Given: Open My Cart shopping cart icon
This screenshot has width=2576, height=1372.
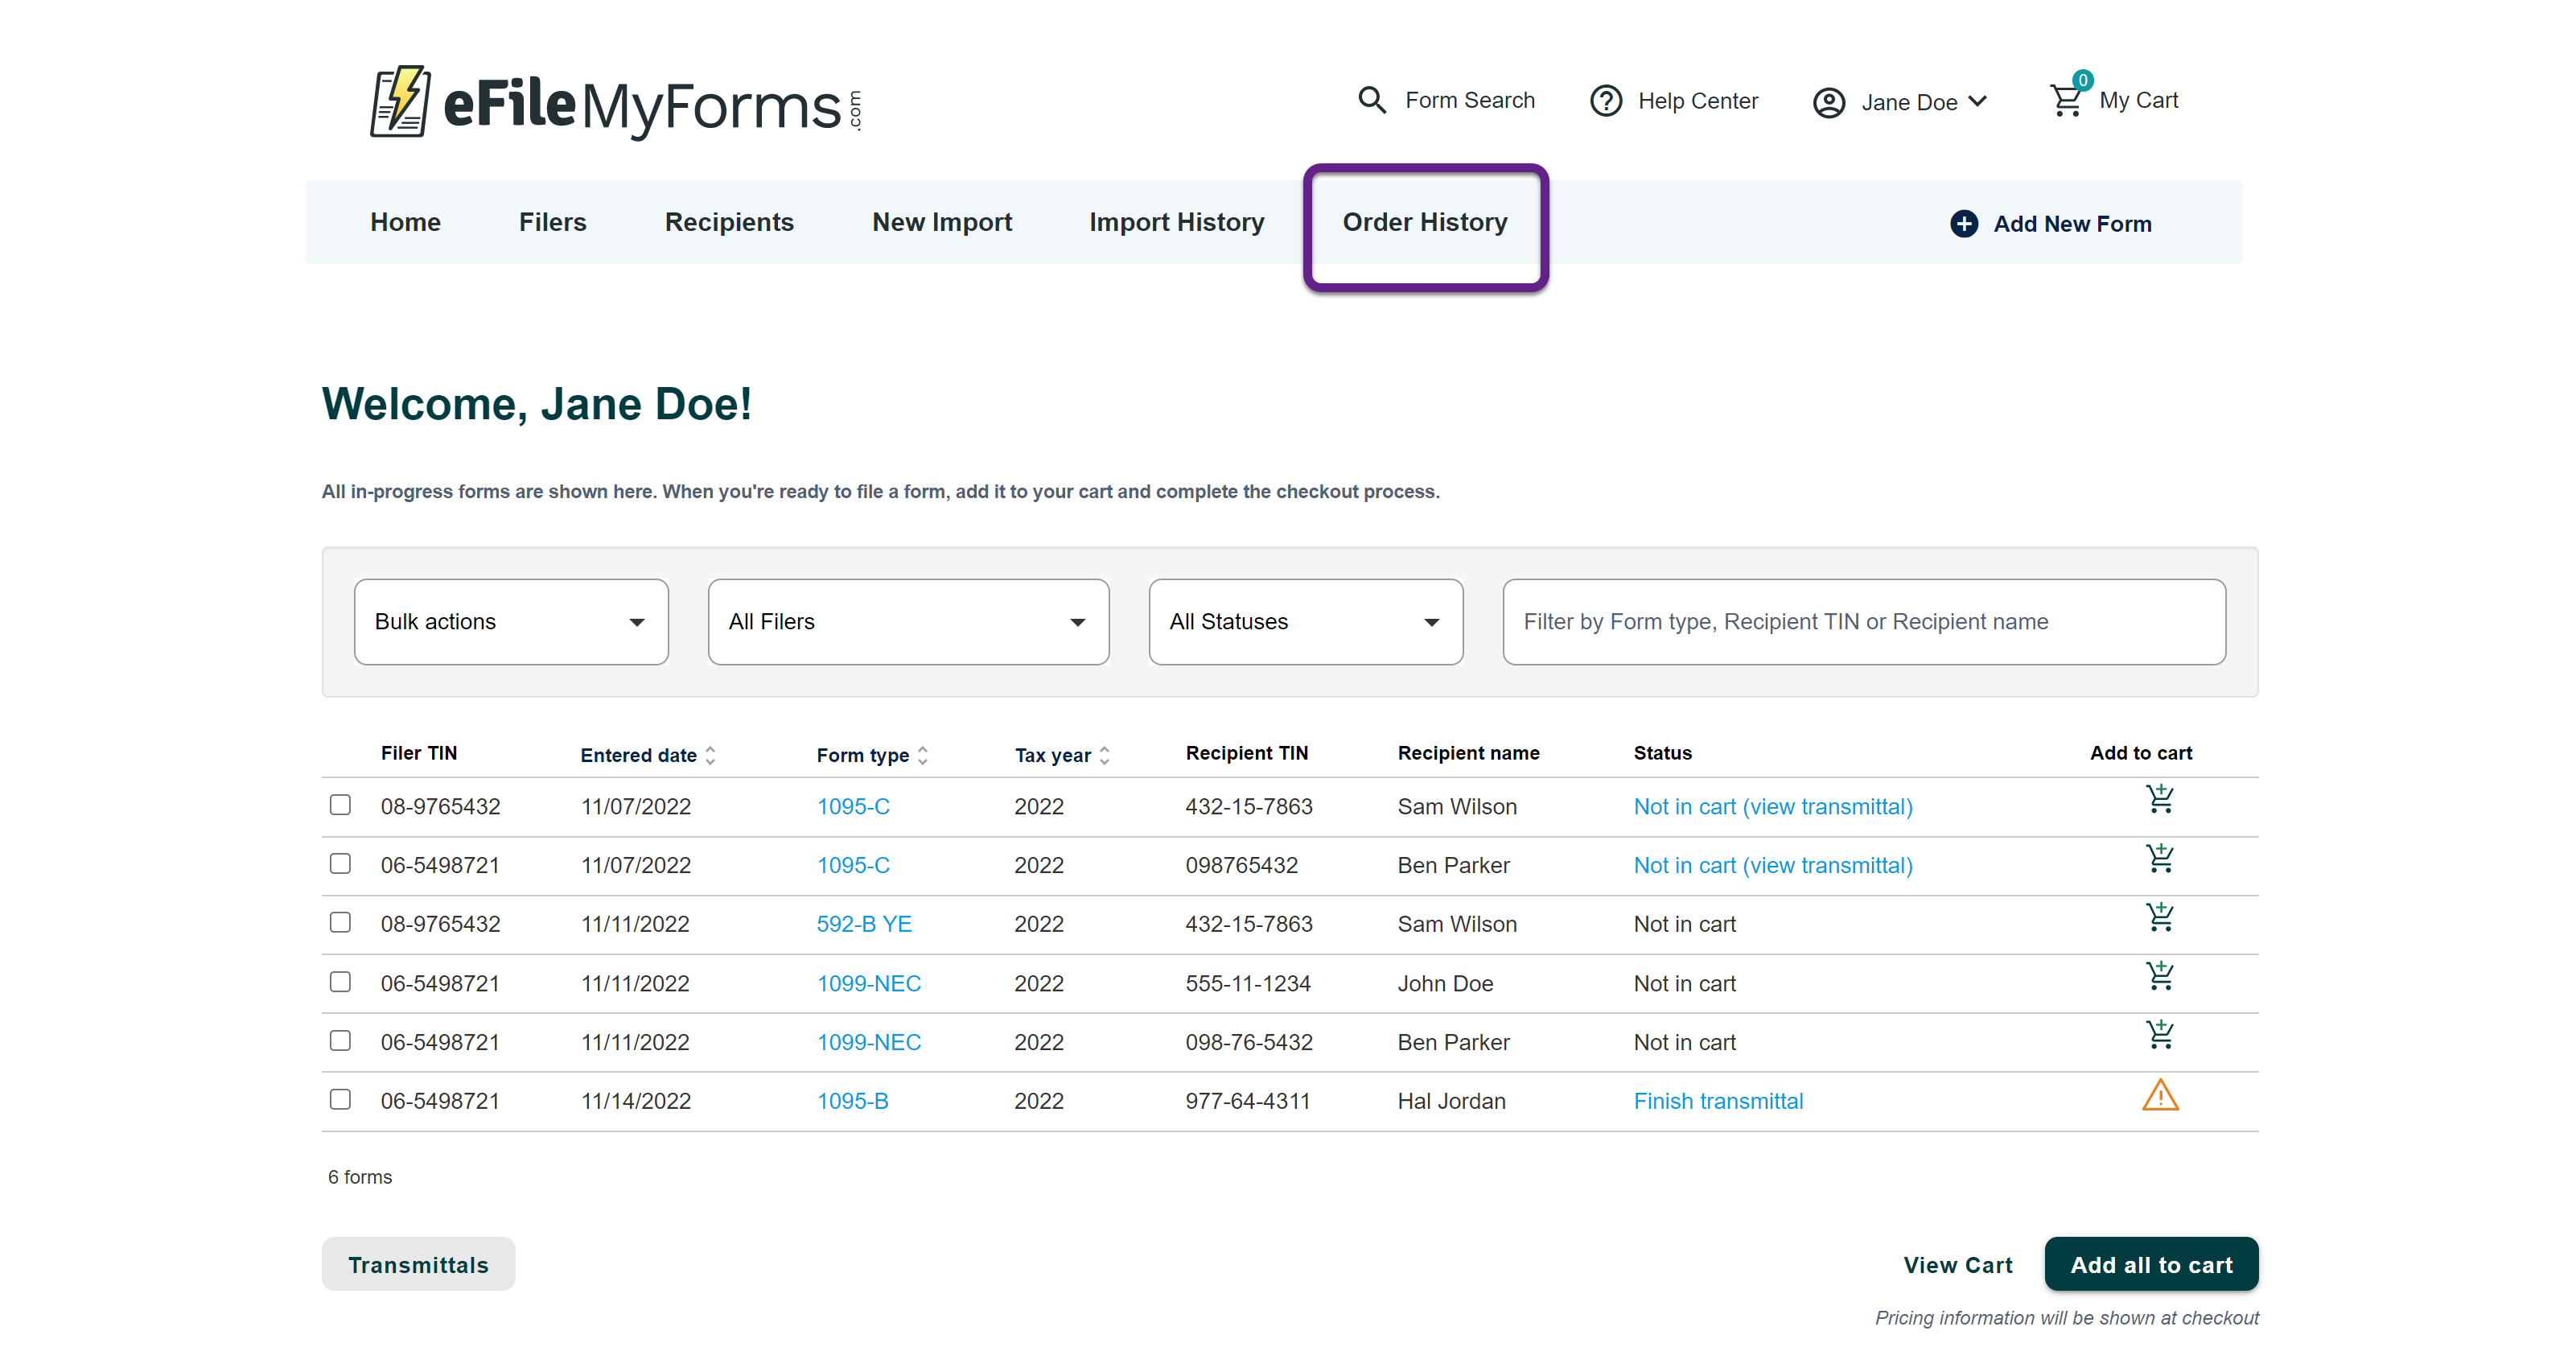Looking at the screenshot, I should (2066, 100).
